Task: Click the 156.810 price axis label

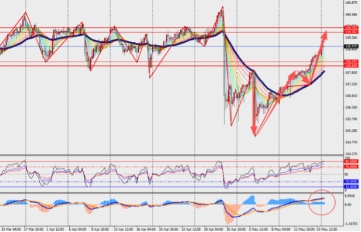Action: point(351,95)
